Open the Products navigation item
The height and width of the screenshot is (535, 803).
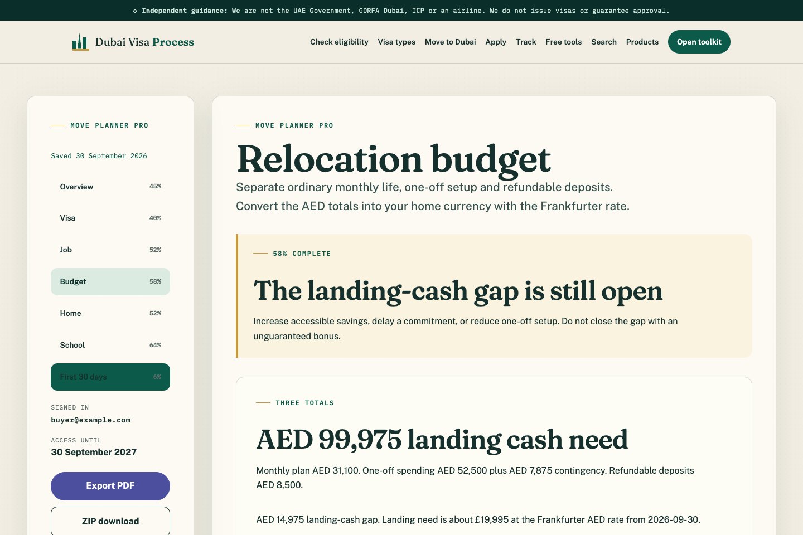[x=642, y=42]
